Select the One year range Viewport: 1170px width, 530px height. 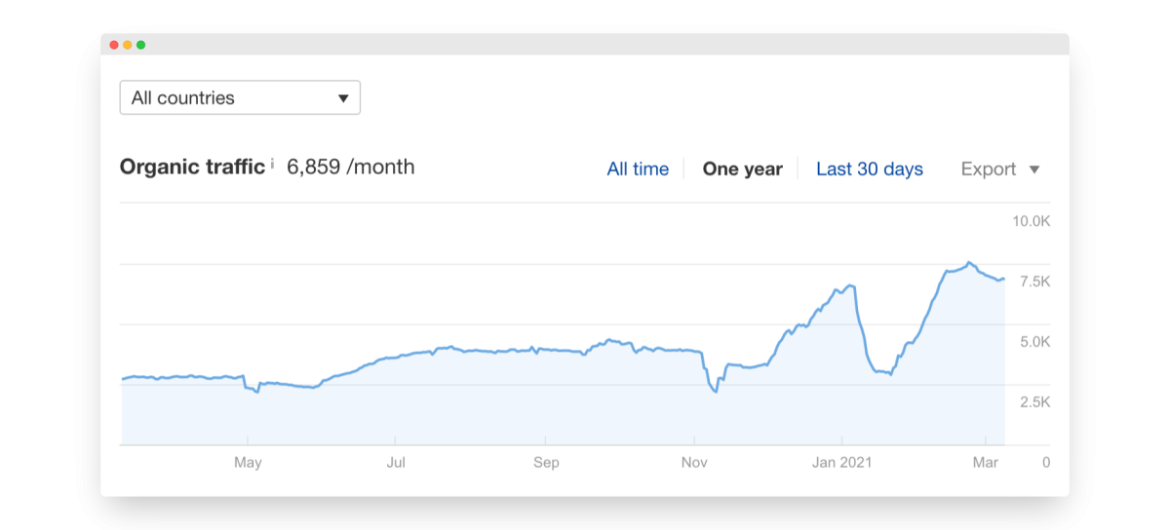[742, 170]
